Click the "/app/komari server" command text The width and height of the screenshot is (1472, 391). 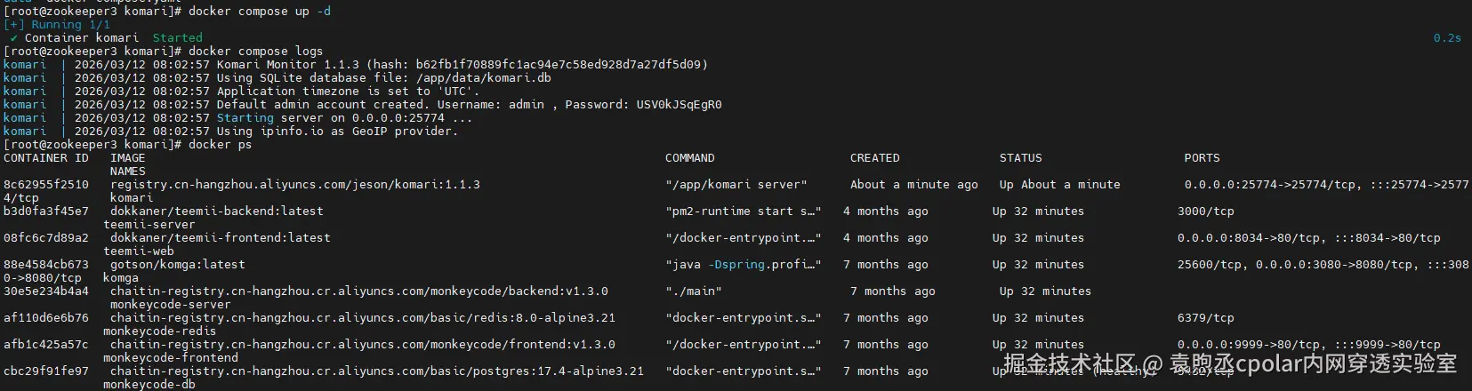pos(736,185)
